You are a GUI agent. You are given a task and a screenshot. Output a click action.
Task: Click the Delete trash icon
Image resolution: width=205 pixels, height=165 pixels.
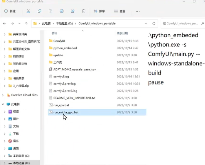point(84,11)
